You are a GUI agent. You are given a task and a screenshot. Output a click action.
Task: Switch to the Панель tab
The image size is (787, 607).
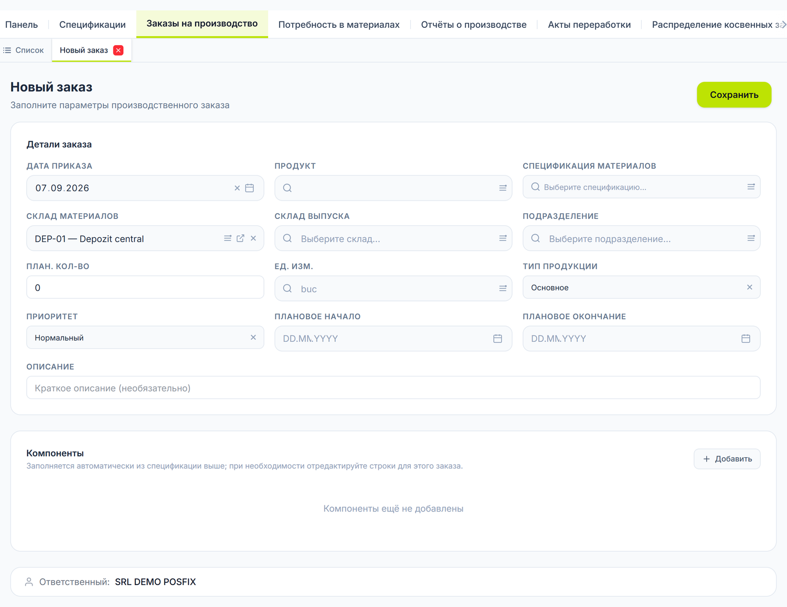click(22, 25)
